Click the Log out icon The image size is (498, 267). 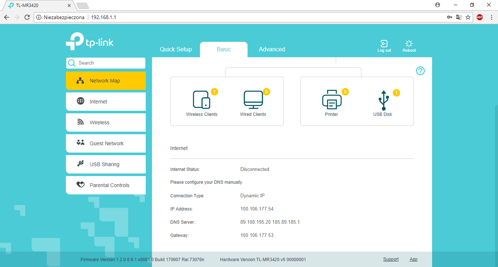coord(384,44)
